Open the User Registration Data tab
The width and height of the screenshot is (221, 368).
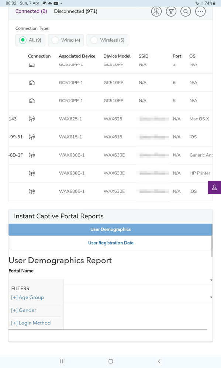point(110,243)
